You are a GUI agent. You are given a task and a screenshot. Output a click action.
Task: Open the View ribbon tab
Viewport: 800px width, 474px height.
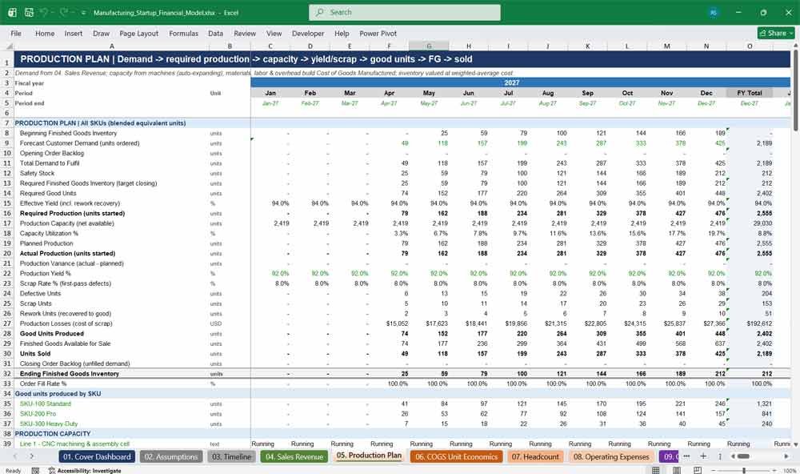274,33
